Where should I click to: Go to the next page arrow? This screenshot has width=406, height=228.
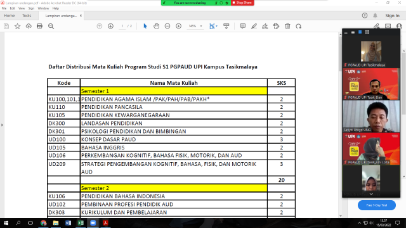[110, 26]
